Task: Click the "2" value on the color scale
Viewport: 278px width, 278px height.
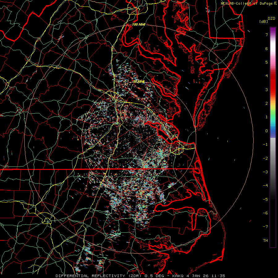Action: 267,103
